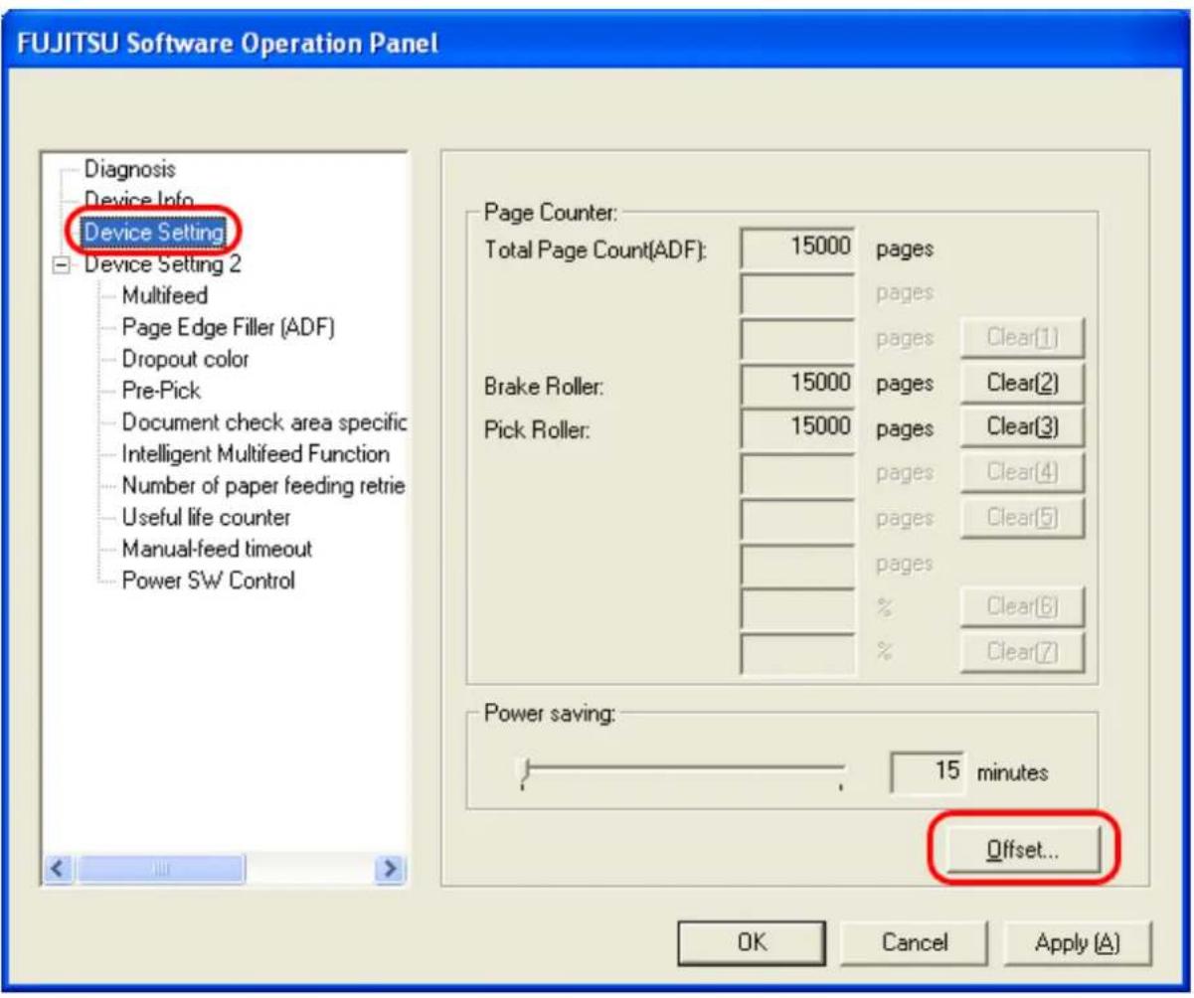Open the Offset... dialog
The width and height of the screenshot is (1194, 998).
coord(1023,852)
